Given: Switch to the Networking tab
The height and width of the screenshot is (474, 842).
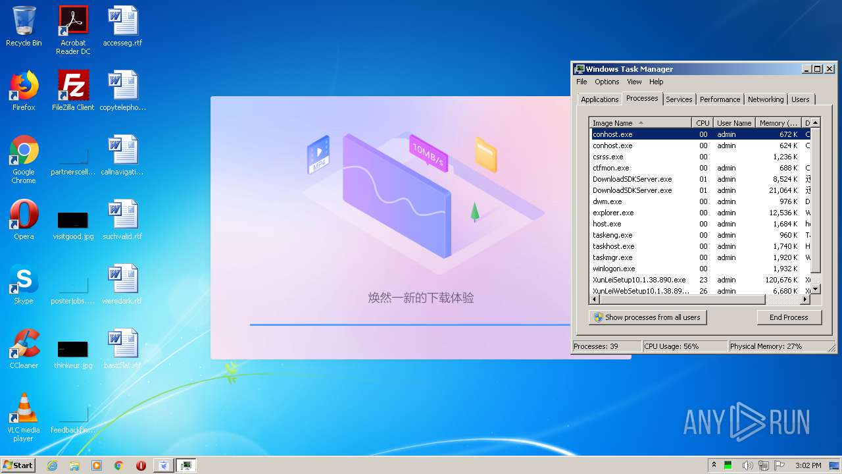Looking at the screenshot, I should [766, 99].
